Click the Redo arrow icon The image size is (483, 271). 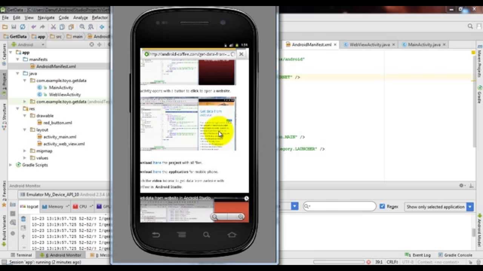point(42,27)
